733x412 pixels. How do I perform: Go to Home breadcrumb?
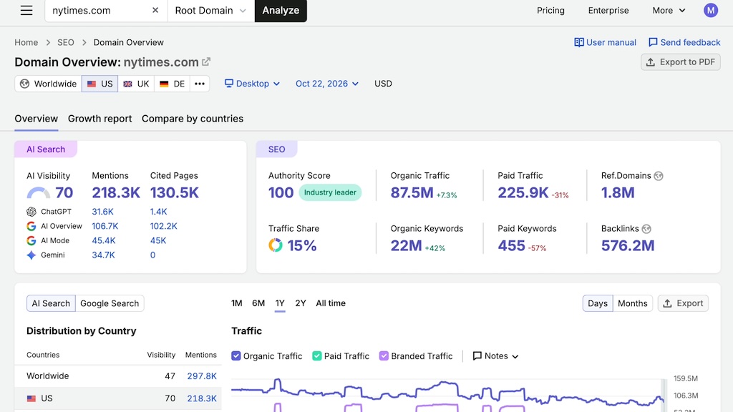point(26,42)
